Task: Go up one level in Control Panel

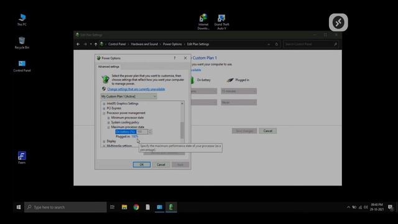Action: pyautogui.click(x=96, y=44)
